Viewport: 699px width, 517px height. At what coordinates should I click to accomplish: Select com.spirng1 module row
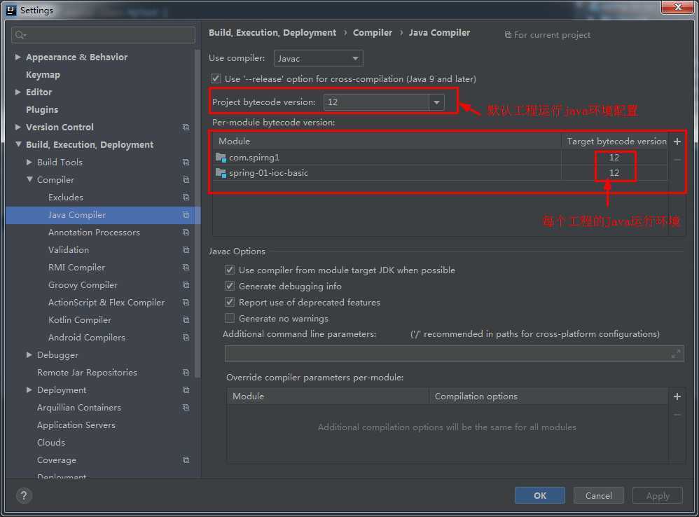440,158
